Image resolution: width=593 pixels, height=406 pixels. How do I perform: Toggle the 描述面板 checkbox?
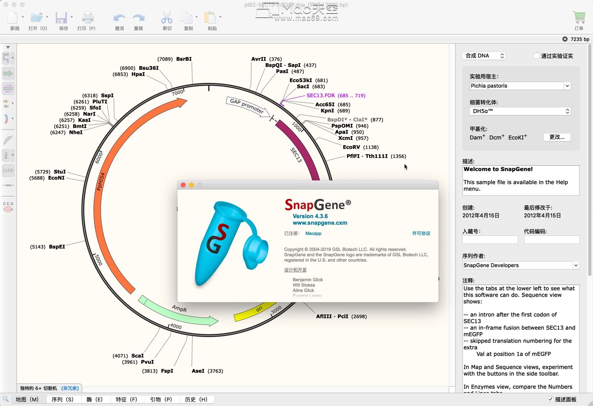[551, 399]
